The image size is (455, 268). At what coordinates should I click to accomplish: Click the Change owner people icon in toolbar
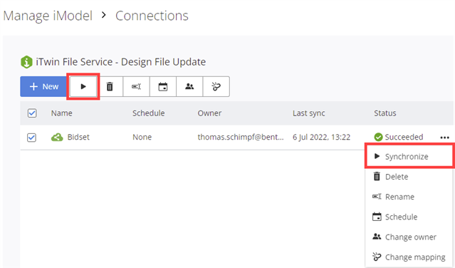tap(189, 86)
